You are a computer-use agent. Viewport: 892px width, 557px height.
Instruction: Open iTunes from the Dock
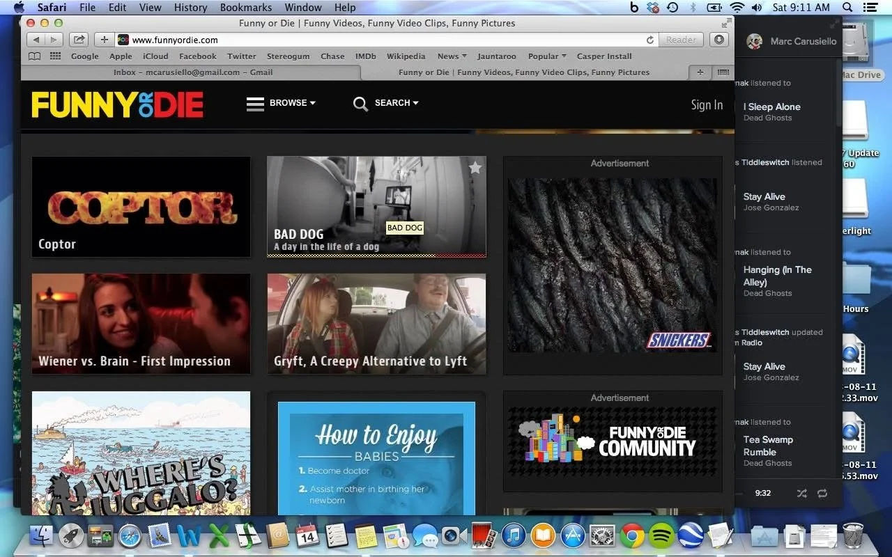pyautogui.click(x=514, y=535)
